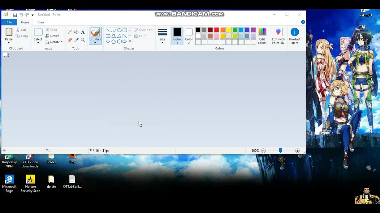
Task: Click the zoom out minus button
Action: coord(263,151)
